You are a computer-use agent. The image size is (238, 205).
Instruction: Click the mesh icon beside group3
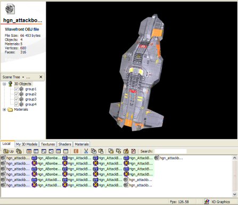point(21,99)
